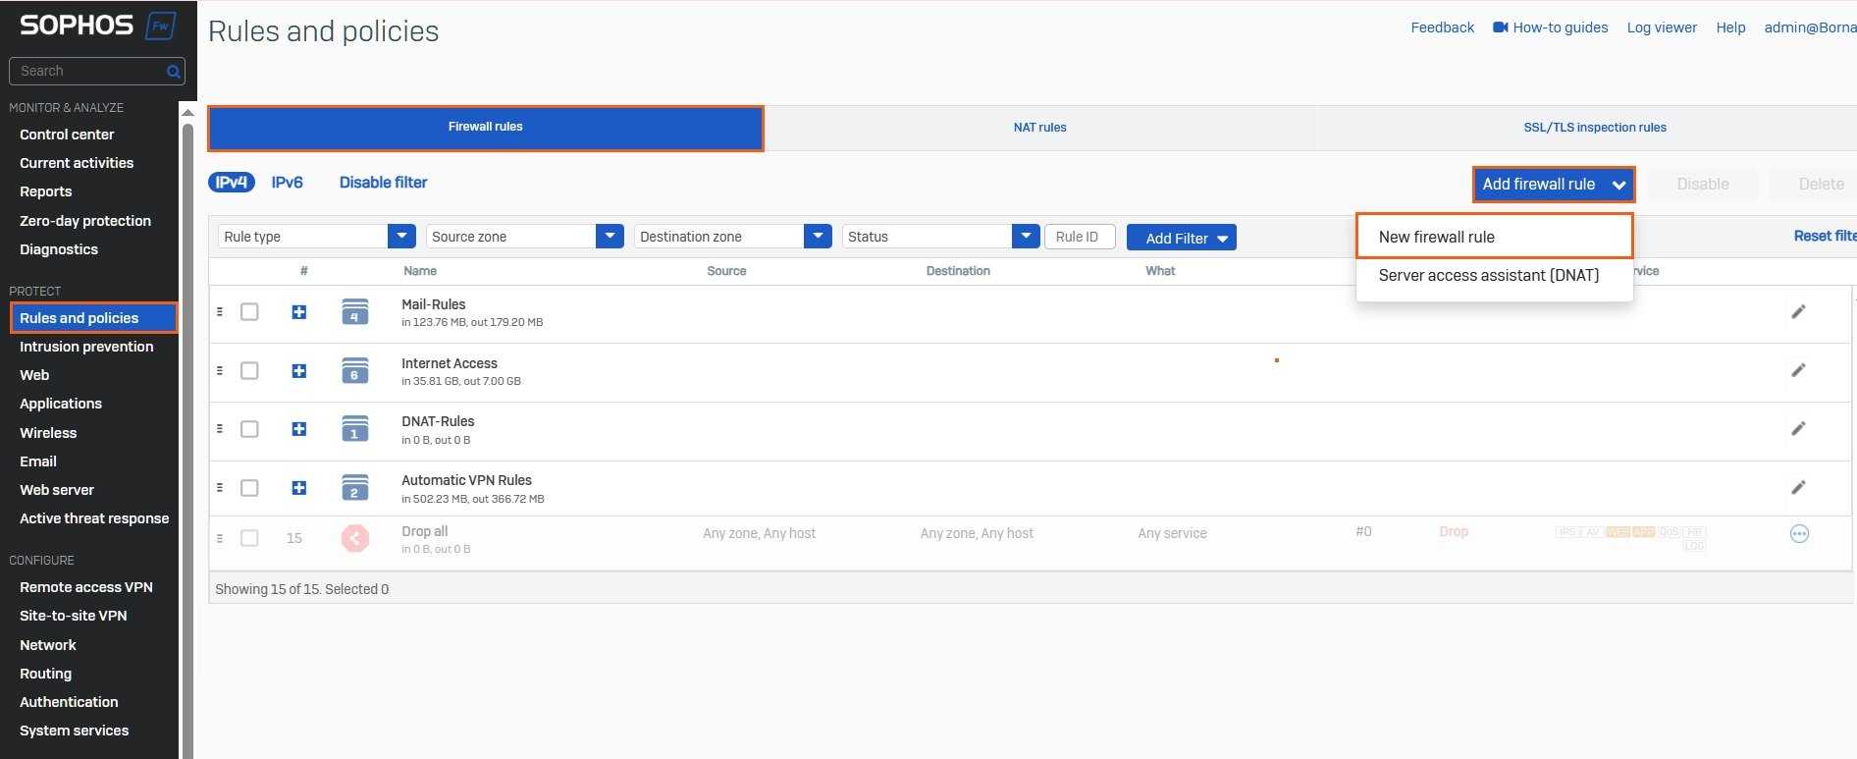Grab the Drop all row drag handle

[220, 538]
